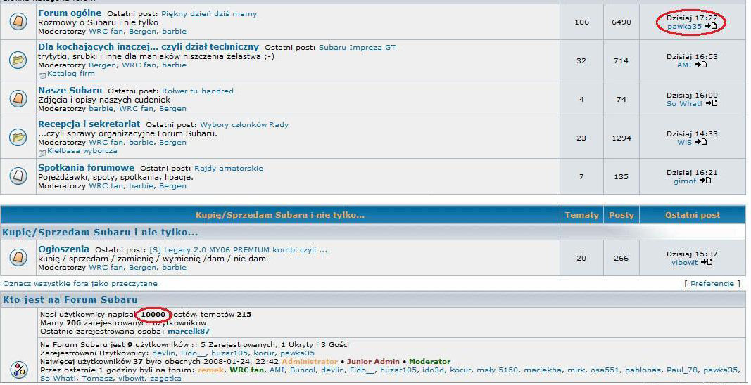751x385 pixels.
Task: Click the Who is online icon
Action: tap(18, 368)
